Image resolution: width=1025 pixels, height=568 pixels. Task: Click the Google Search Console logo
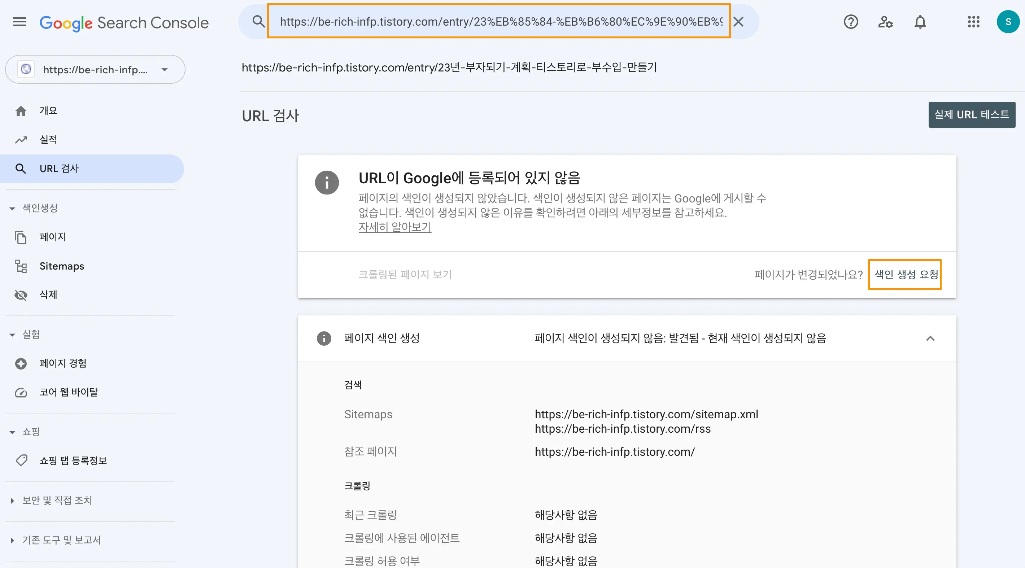124,23
